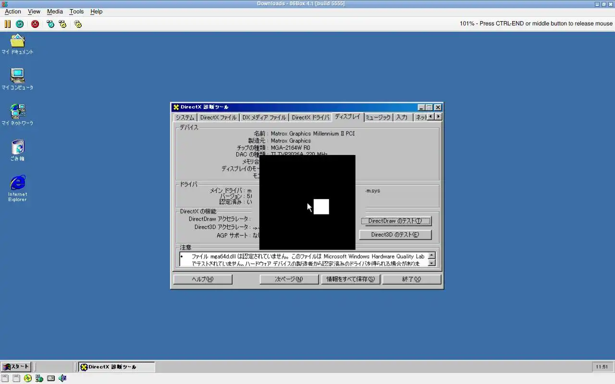The image size is (615, 384).
Task: Click the notes box scrollbar down arrow
Action: [x=431, y=263]
